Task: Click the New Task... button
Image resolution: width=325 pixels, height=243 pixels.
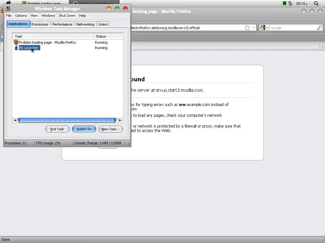Action: coord(111,129)
